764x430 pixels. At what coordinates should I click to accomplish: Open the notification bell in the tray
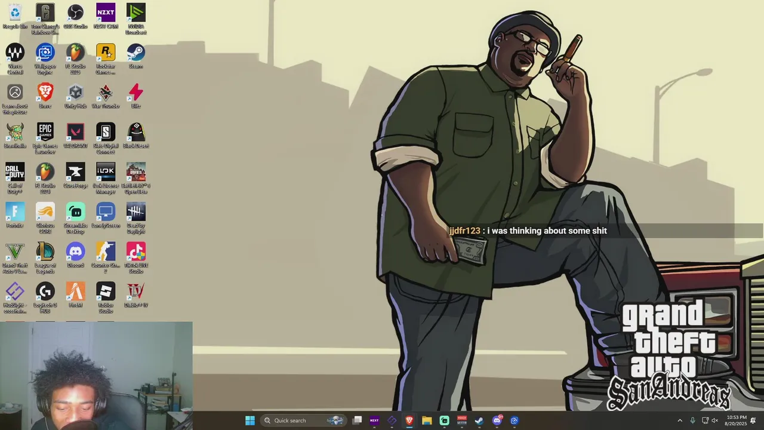(x=754, y=420)
